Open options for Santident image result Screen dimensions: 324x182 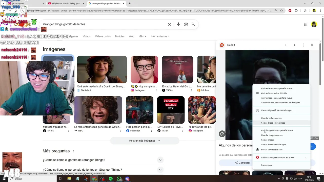[125, 90]
